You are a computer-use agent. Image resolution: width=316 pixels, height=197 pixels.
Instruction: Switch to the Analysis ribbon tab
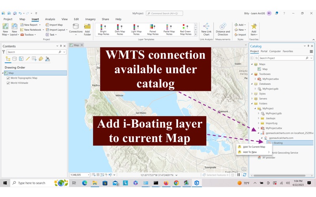point(50,19)
